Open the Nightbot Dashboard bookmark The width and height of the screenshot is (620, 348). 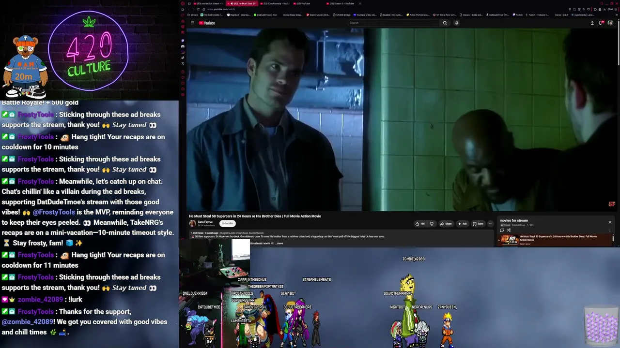click(x=238, y=15)
